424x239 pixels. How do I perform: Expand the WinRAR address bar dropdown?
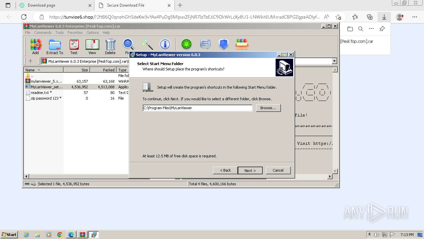pyautogui.click(x=334, y=61)
